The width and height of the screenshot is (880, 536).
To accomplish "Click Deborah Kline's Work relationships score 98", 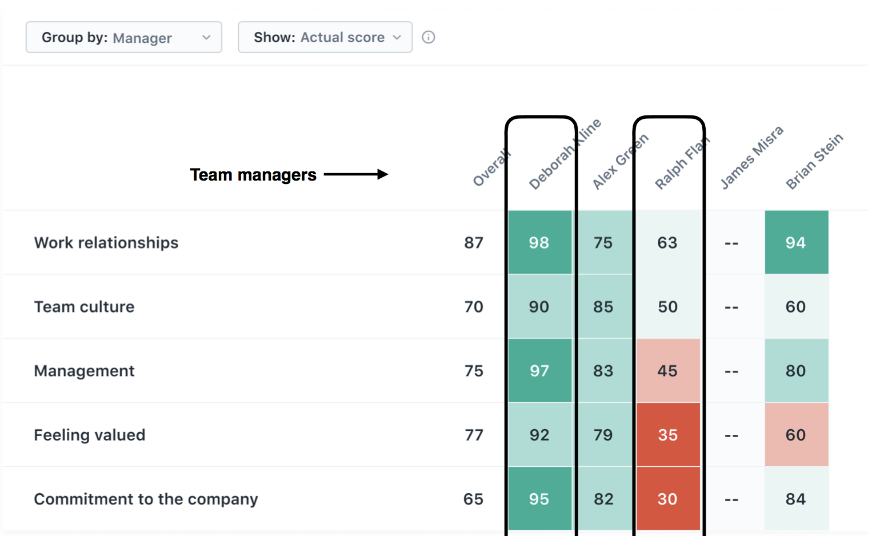I will [539, 243].
